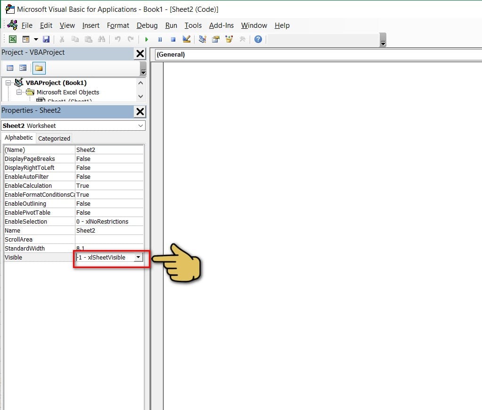Open the Project Explorer toolbar icon
This screenshot has height=410, width=482.
point(203,40)
